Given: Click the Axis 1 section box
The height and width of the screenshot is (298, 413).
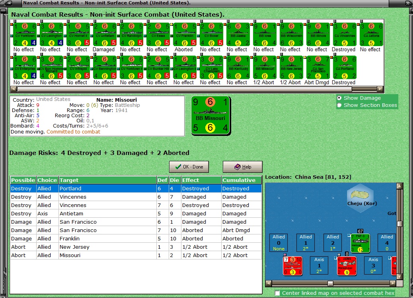Looking at the screenshot, I should point(319,266).
